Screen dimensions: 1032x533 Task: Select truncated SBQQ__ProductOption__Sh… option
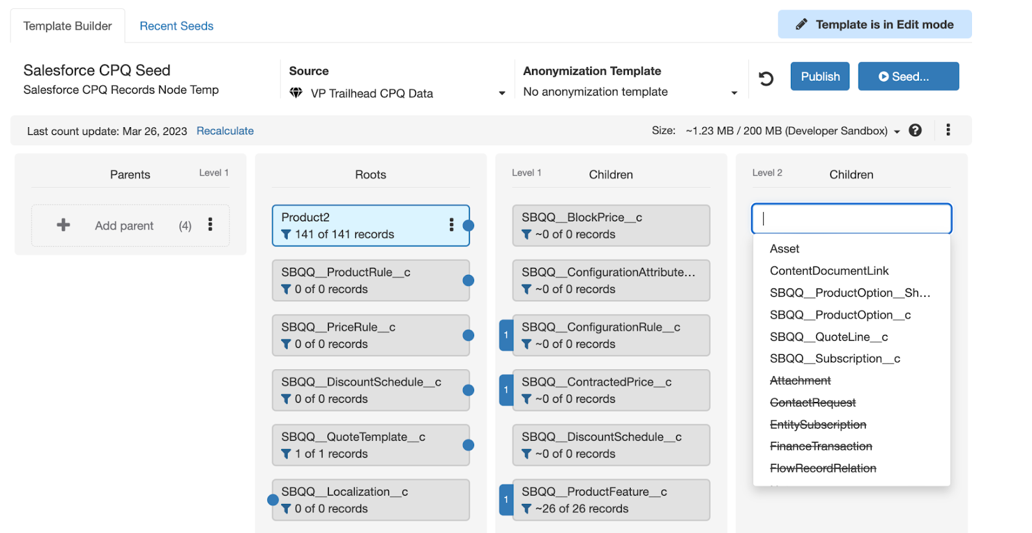click(x=851, y=293)
